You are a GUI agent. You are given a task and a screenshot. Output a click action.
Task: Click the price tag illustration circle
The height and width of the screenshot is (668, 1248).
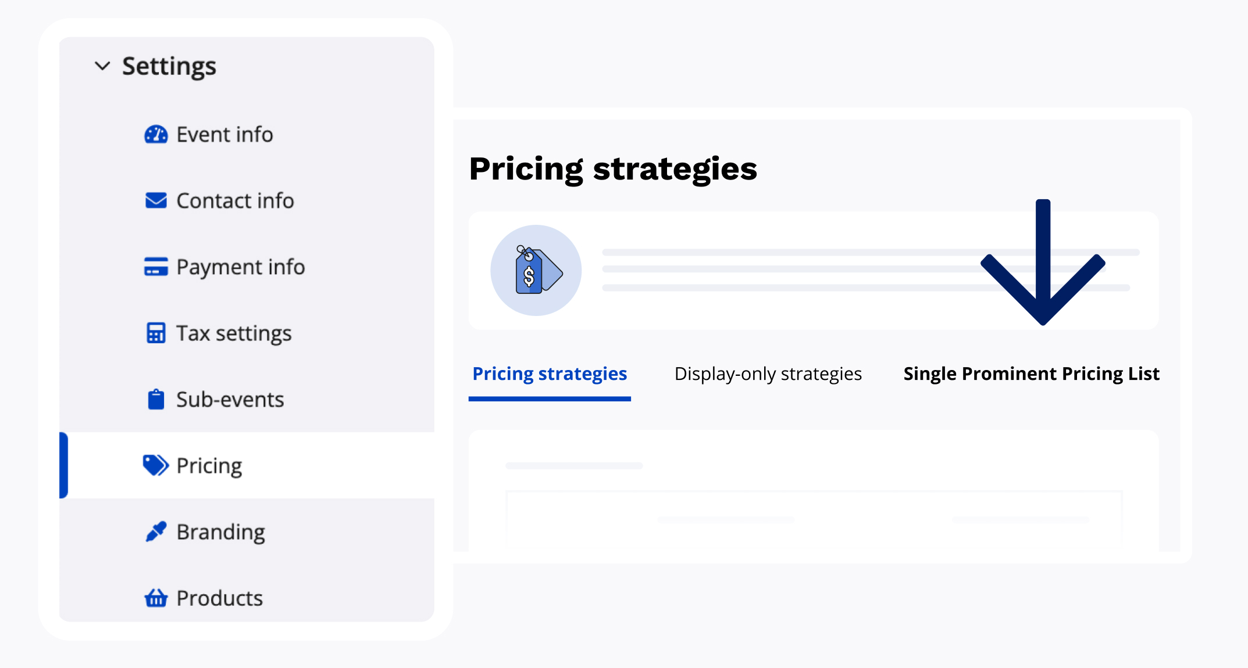pos(536,271)
